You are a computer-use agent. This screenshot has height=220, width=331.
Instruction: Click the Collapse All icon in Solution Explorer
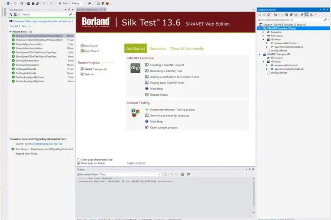tap(291, 15)
